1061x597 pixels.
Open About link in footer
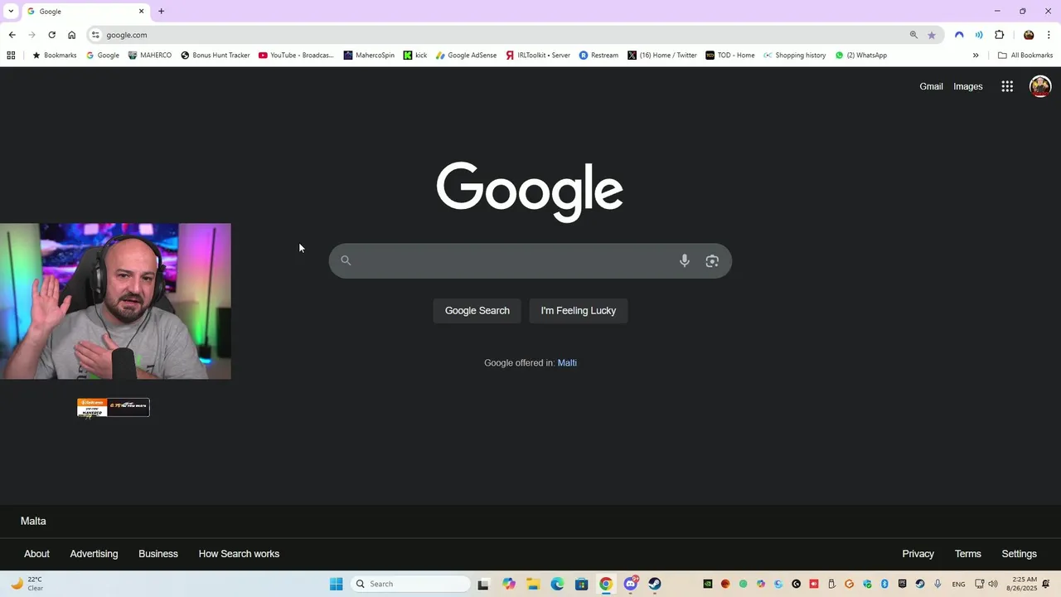(x=36, y=554)
